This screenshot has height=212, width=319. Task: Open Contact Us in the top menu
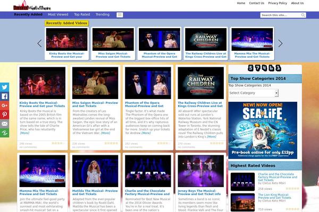[257, 3]
